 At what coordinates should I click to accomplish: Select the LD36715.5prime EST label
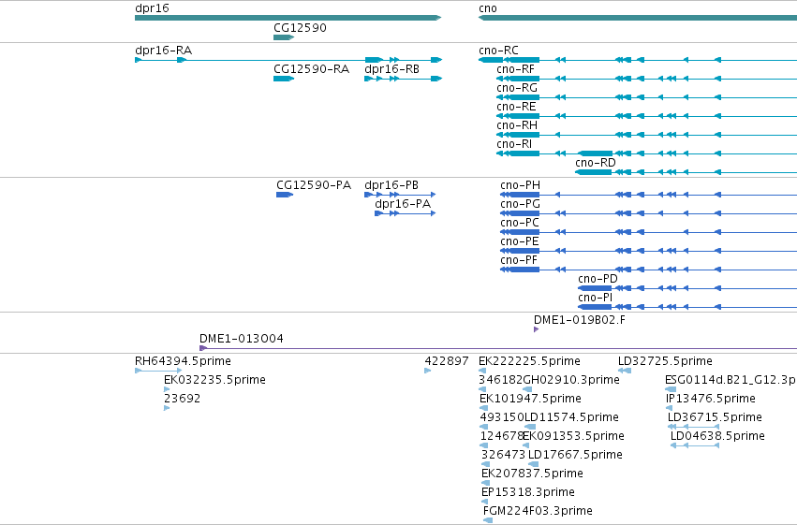point(715,417)
